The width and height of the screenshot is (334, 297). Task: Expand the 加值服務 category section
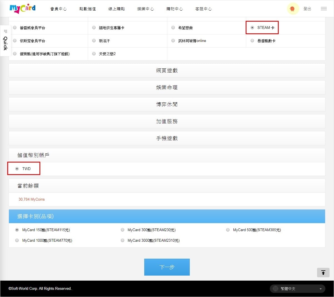[x=167, y=121]
